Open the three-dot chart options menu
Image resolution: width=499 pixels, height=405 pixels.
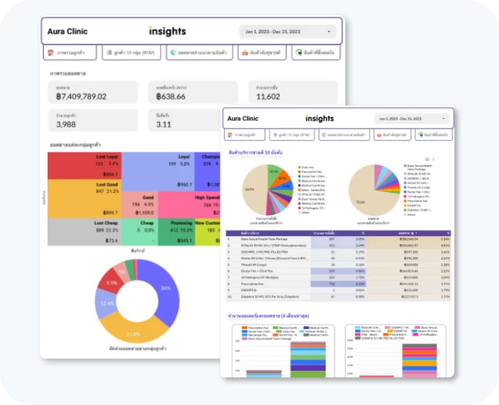click(434, 159)
